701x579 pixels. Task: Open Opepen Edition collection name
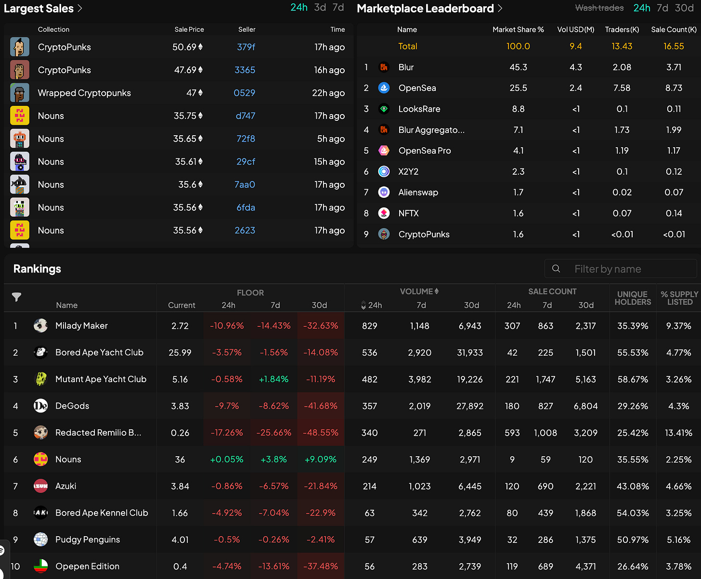(87, 566)
